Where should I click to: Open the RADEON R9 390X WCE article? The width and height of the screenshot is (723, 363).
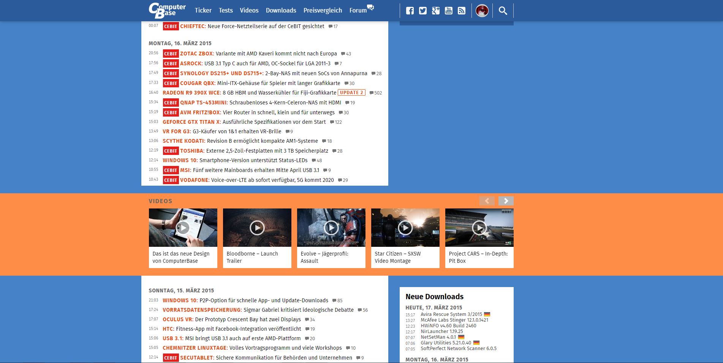(249, 93)
